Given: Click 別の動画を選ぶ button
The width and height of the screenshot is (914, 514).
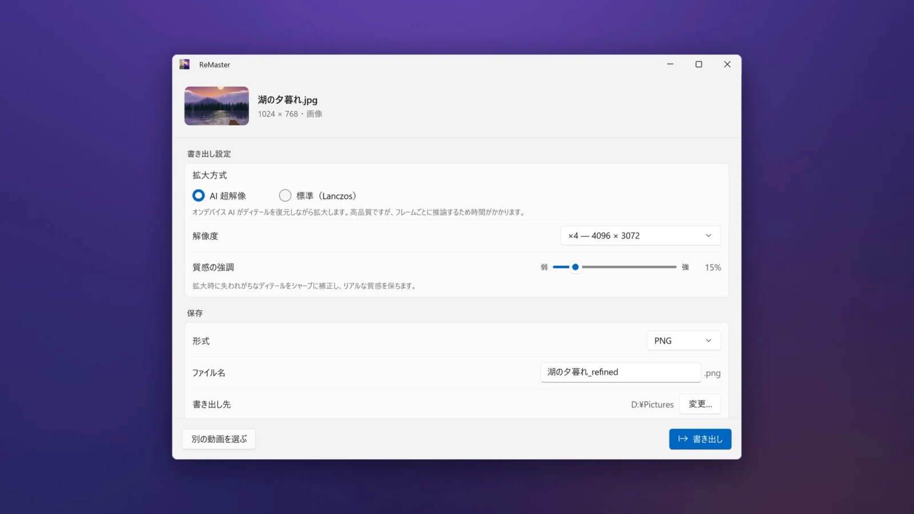Looking at the screenshot, I should tap(219, 439).
